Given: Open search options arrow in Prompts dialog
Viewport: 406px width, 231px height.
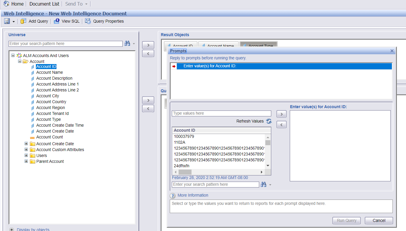Looking at the screenshot, I should tap(270, 185).
